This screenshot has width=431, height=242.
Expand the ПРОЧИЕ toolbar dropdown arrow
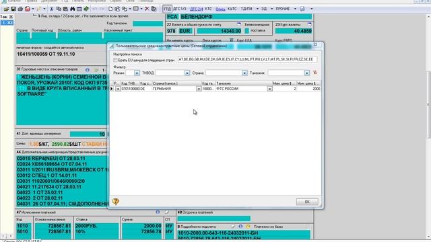coord(295,9)
